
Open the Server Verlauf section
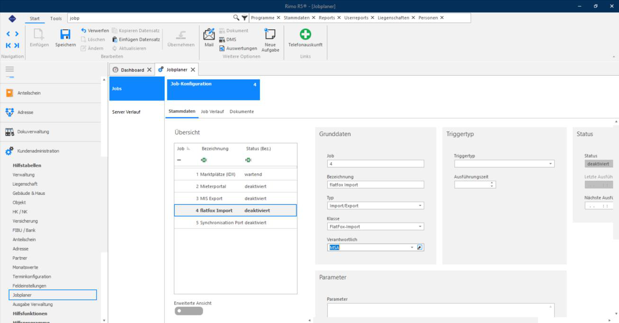(x=136, y=112)
